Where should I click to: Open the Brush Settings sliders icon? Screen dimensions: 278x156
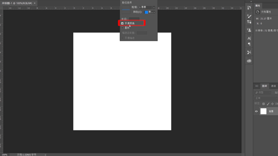click(249, 22)
